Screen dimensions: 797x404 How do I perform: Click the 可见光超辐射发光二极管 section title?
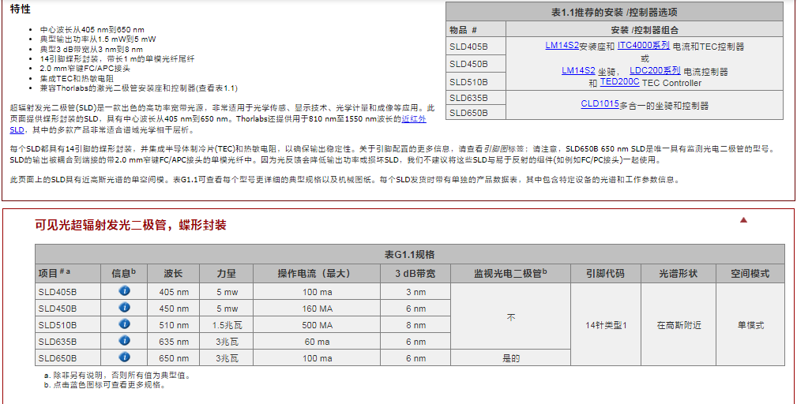tap(130, 225)
